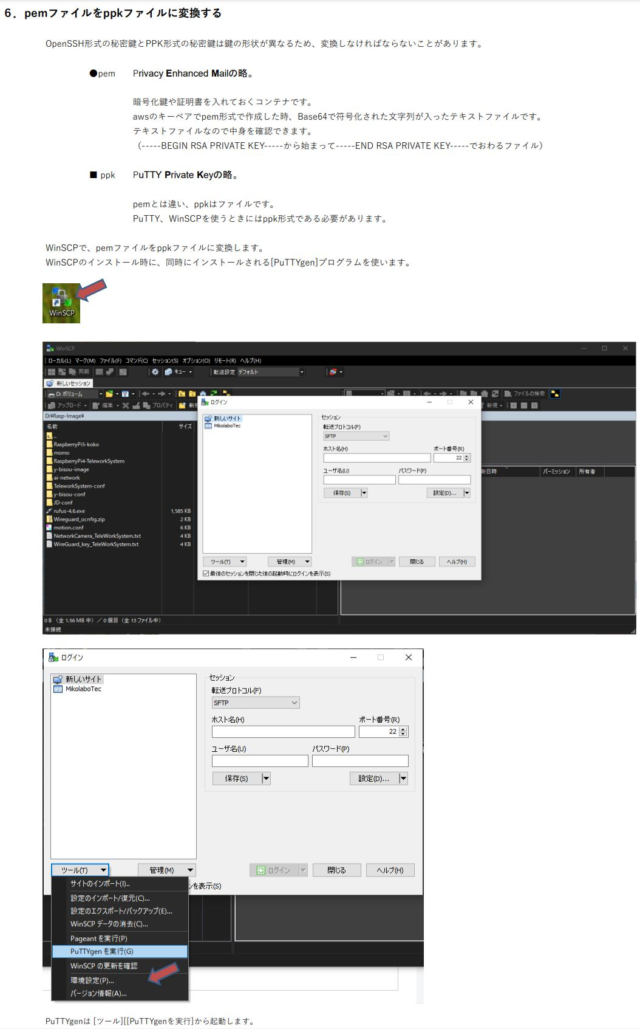Open the ファイル(F) menu in WinSCP window
Screen dimensions: 640x1029
coord(111,360)
